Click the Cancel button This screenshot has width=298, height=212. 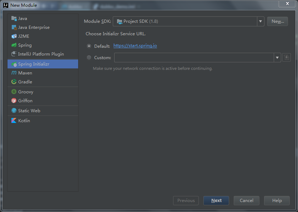[247, 201]
